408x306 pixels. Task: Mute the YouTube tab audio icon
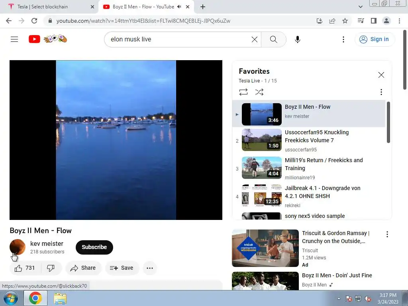point(179,7)
